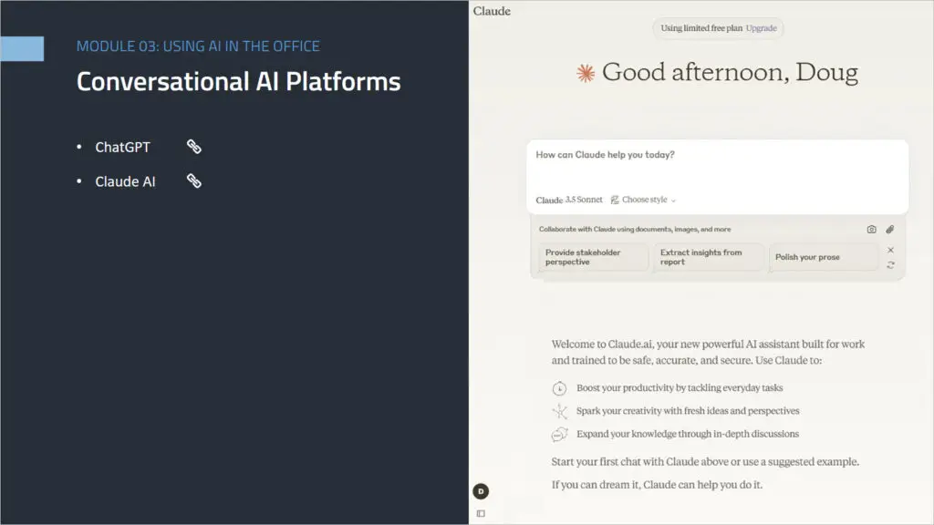Expand the chevron next to Choose style
The height and width of the screenshot is (525, 934).
[x=672, y=200]
